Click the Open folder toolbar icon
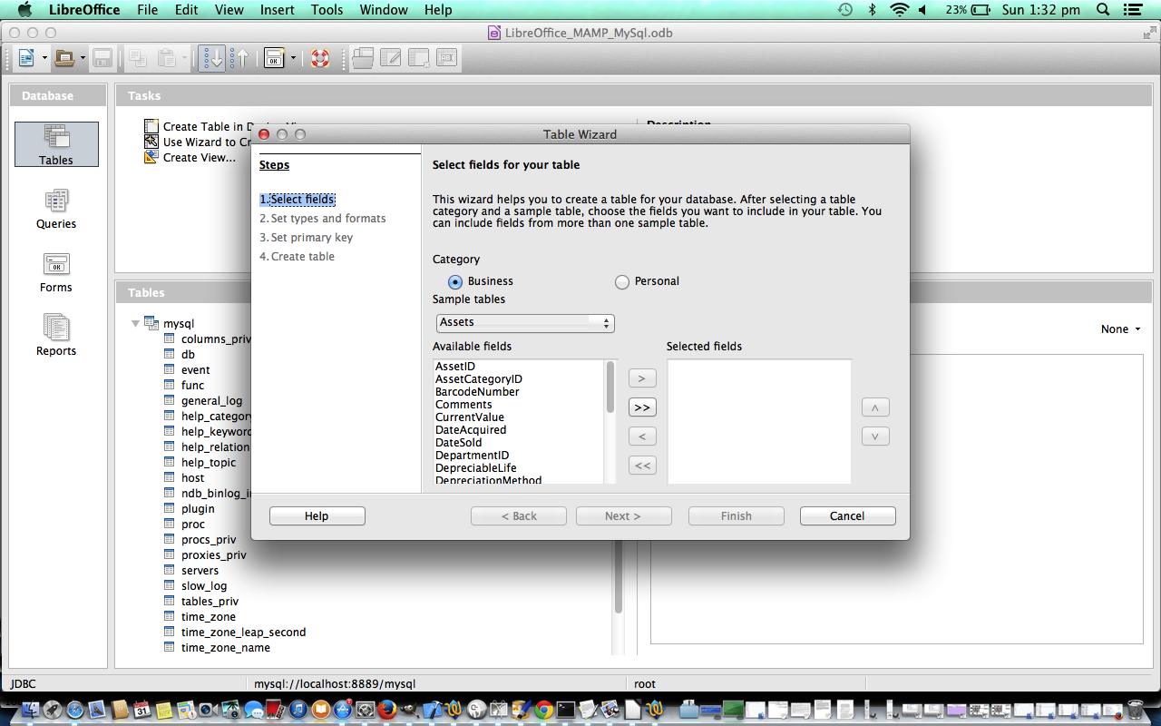Viewport: 1161px width, 726px height. click(x=63, y=58)
